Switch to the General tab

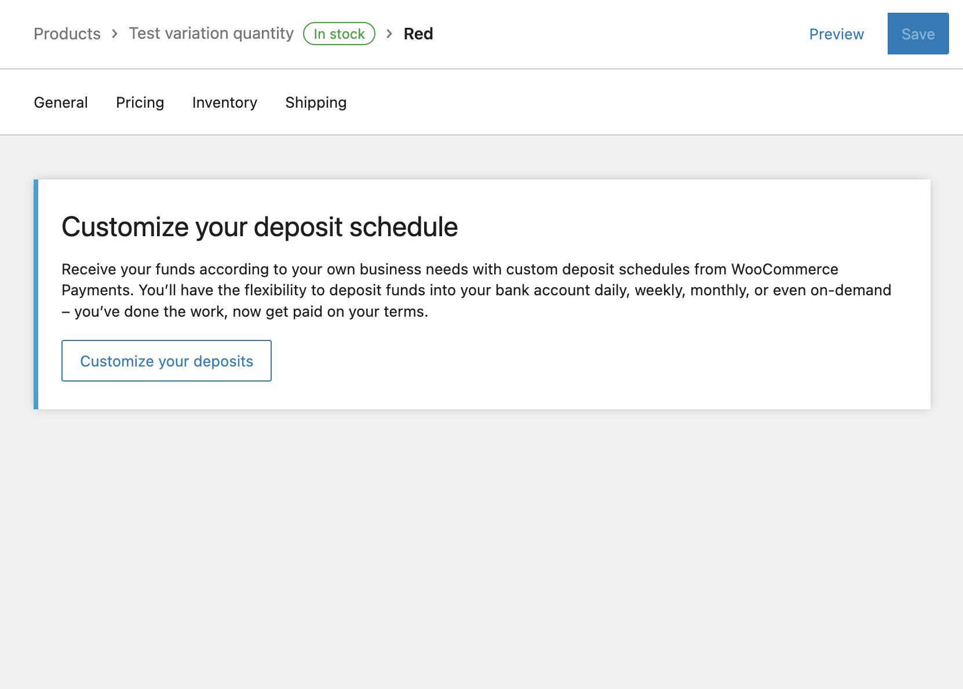click(x=60, y=102)
